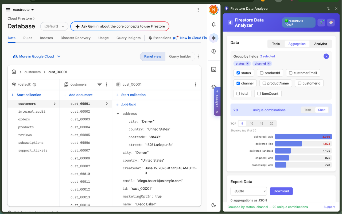Go to the Firestore home root icon
Image resolution: width=342 pixels, height=214 pixels.
coord(14,72)
